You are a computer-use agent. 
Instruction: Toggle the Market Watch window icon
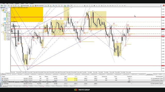point(9,6)
